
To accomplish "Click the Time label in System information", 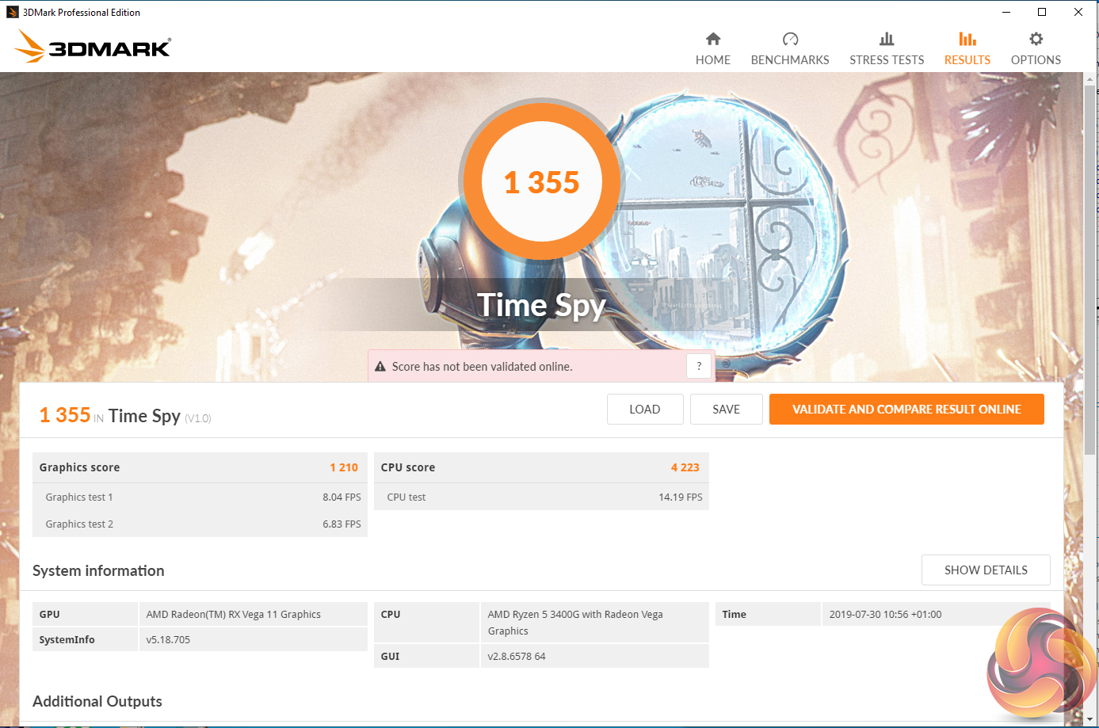I will pos(734,615).
